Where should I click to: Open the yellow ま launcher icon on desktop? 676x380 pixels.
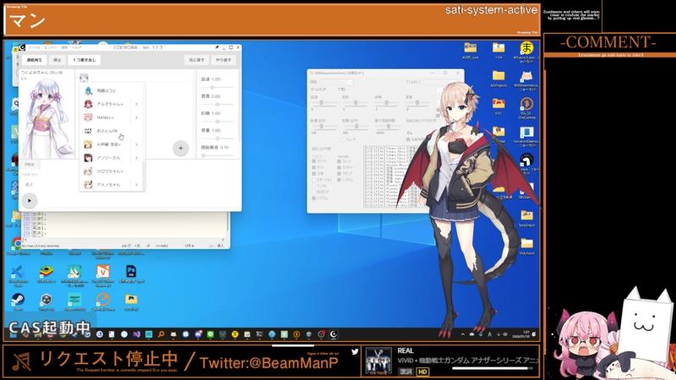click(x=526, y=50)
